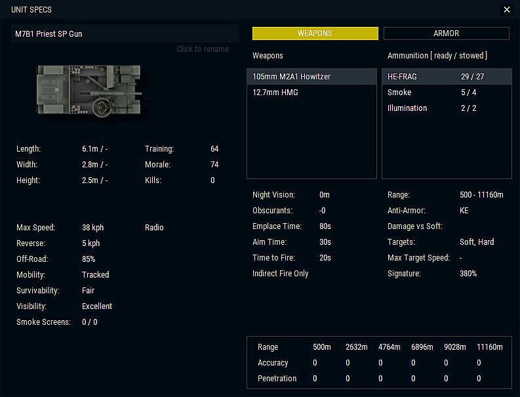This screenshot has height=397, width=520.
Task: Click the Smoke Screens 0 / 0 value
Action: (90, 322)
